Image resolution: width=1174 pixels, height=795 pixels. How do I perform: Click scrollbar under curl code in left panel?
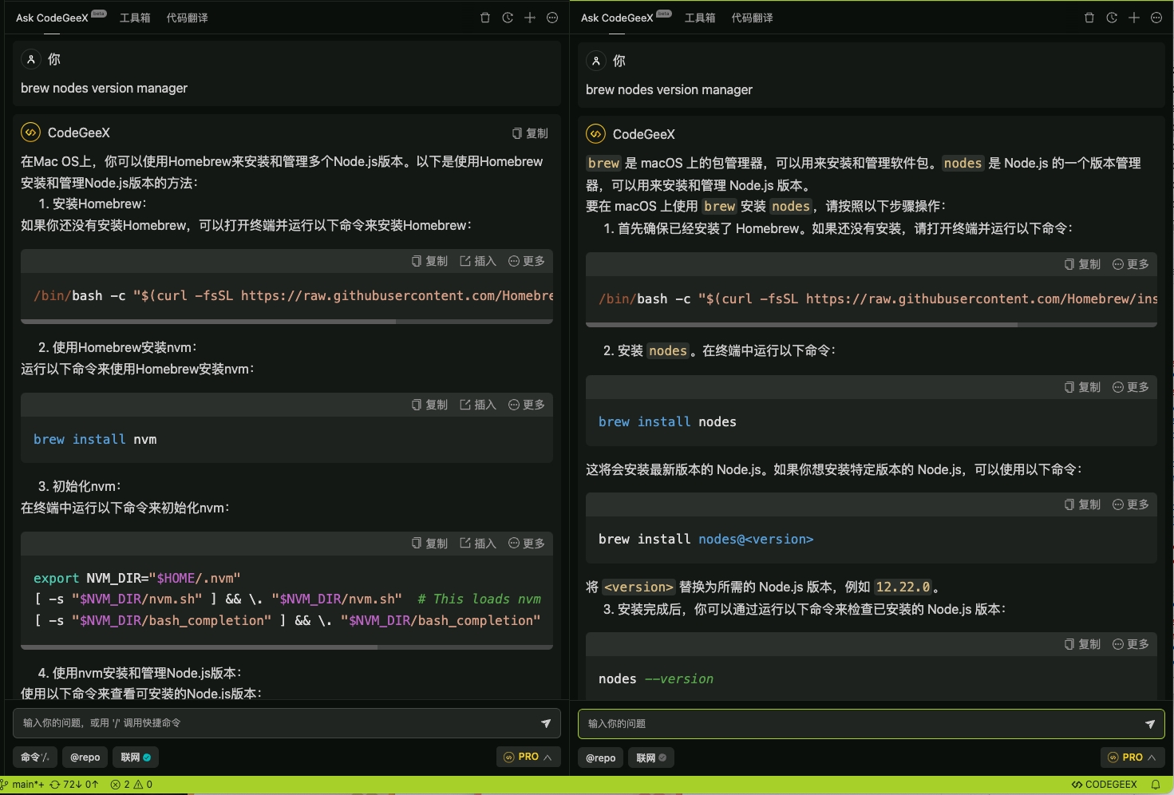(x=208, y=322)
